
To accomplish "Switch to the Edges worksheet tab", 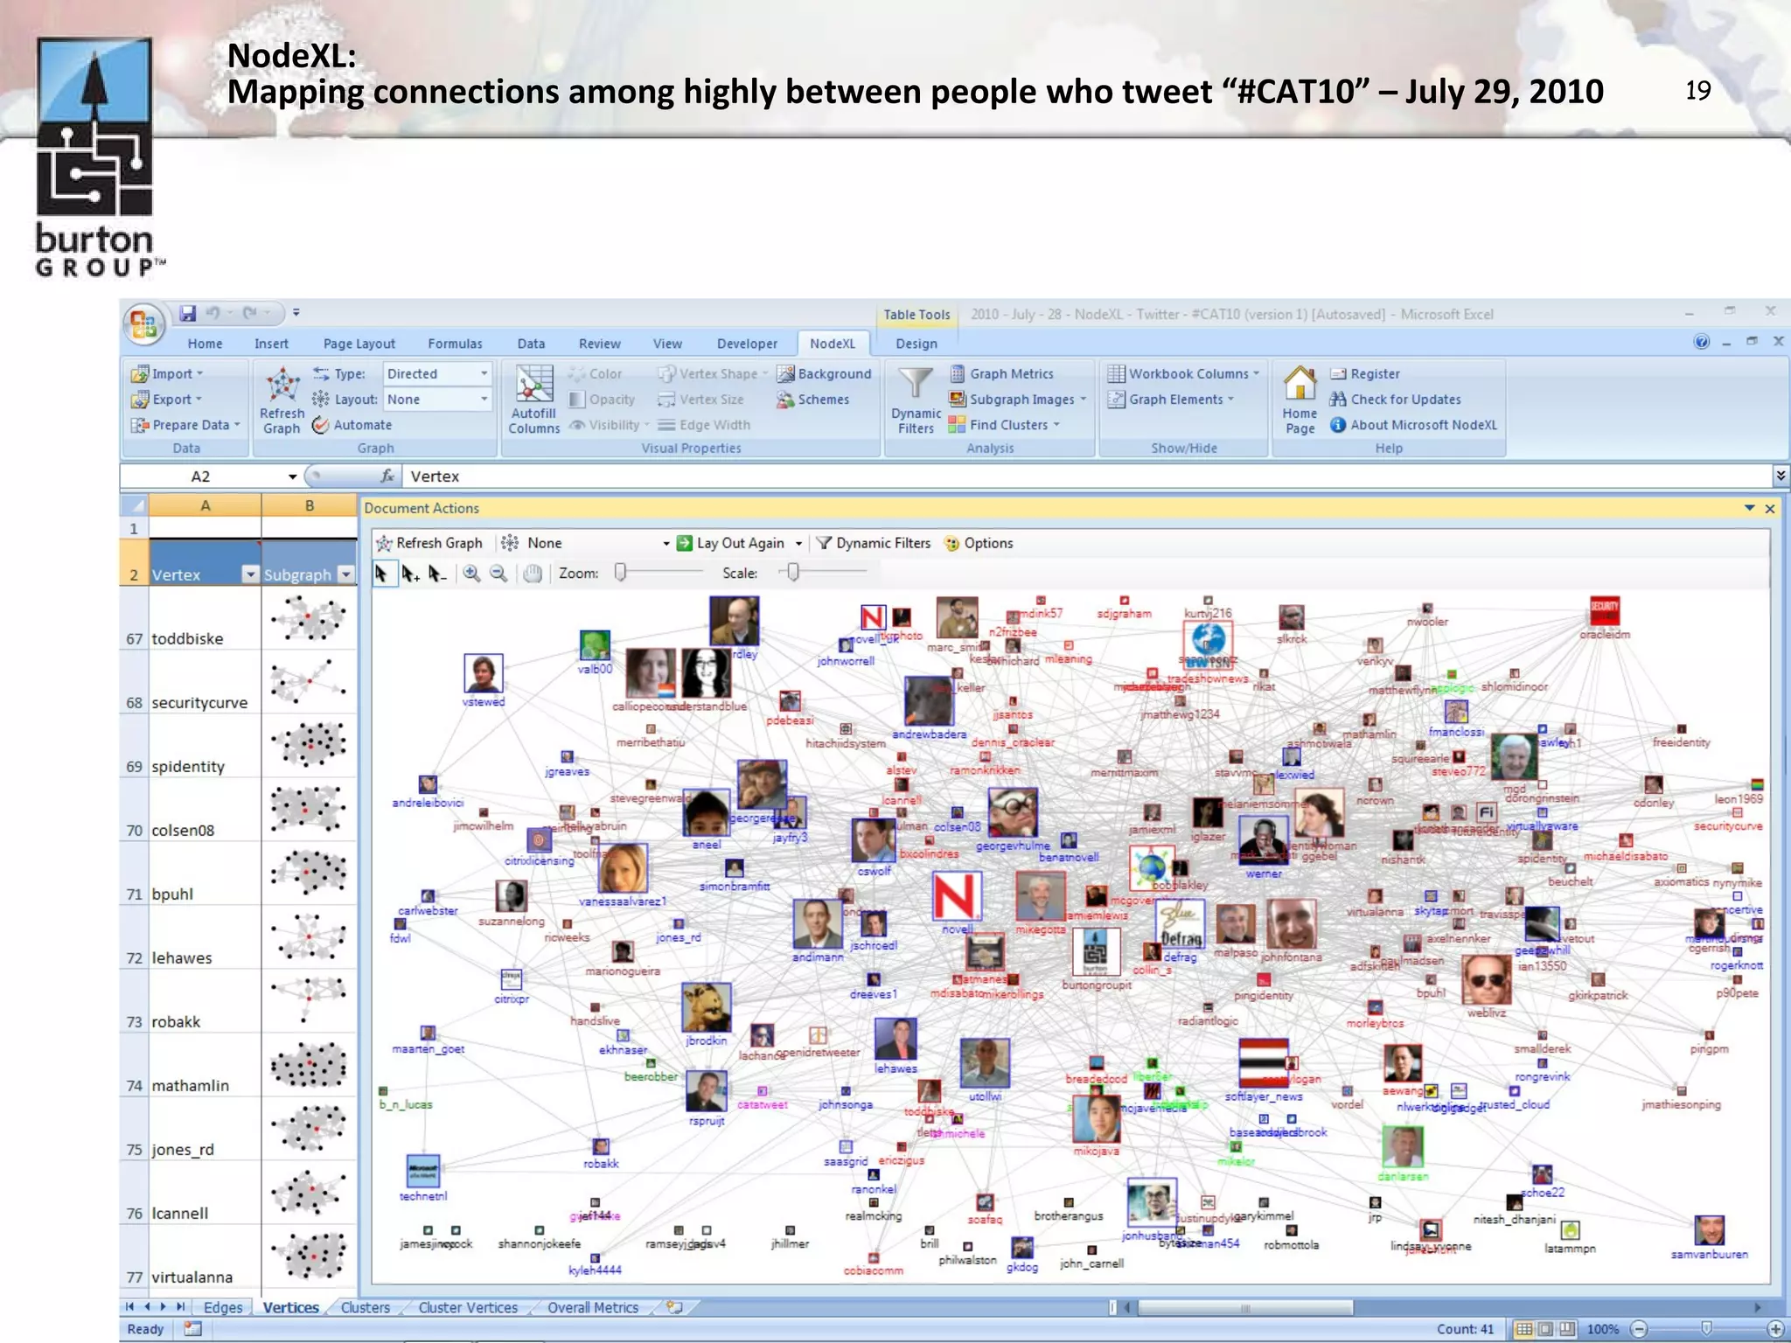I will point(223,1307).
